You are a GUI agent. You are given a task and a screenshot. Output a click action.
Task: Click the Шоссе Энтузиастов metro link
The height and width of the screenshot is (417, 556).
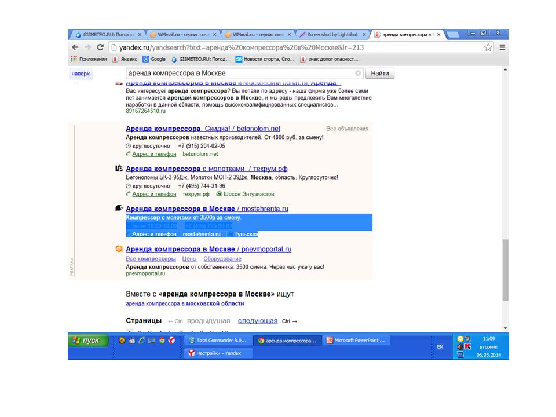point(248,195)
